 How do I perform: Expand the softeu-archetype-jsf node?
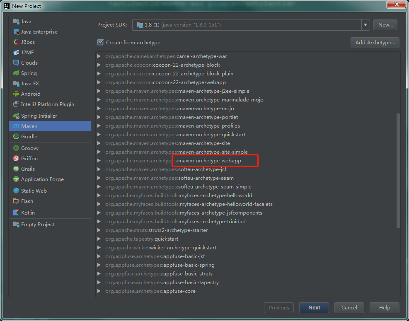point(99,169)
